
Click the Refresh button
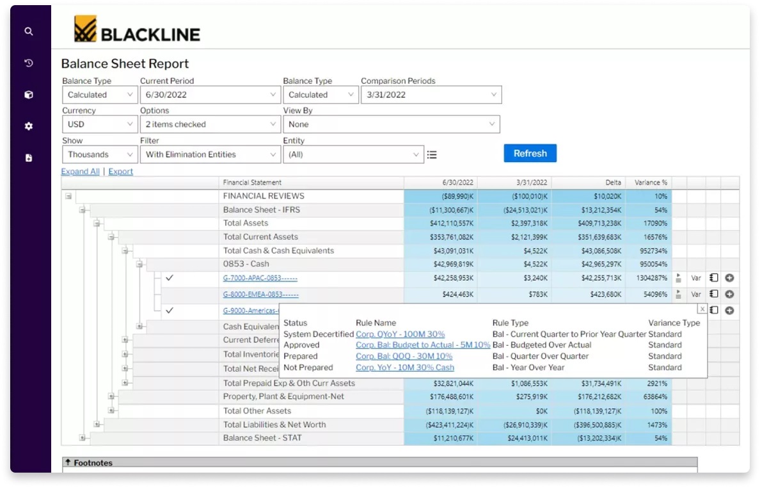point(530,153)
